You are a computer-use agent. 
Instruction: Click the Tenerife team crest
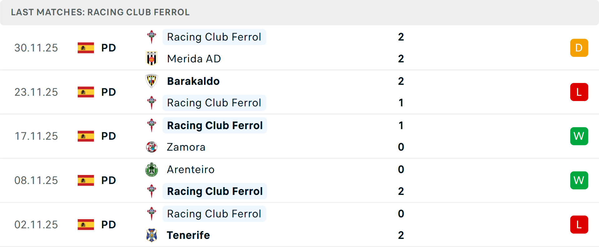[x=152, y=235]
